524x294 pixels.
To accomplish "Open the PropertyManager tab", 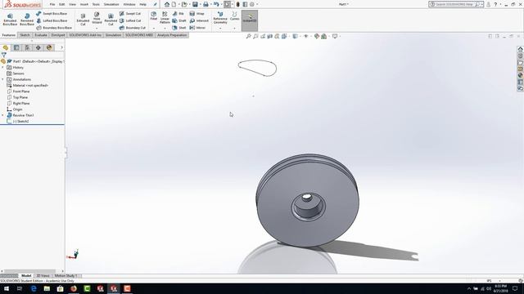I will (16, 47).
